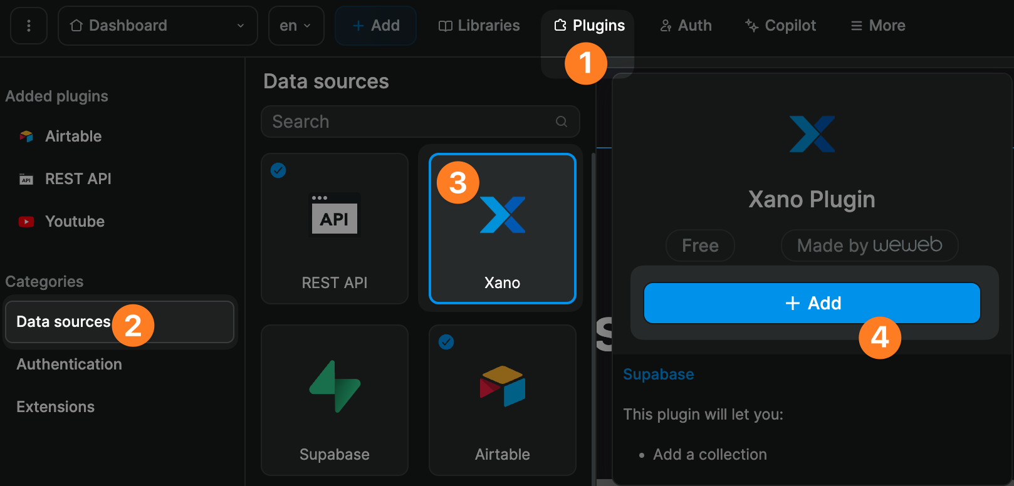Click the Airtable logo on the card
This screenshot has width=1014, height=486.
click(503, 386)
